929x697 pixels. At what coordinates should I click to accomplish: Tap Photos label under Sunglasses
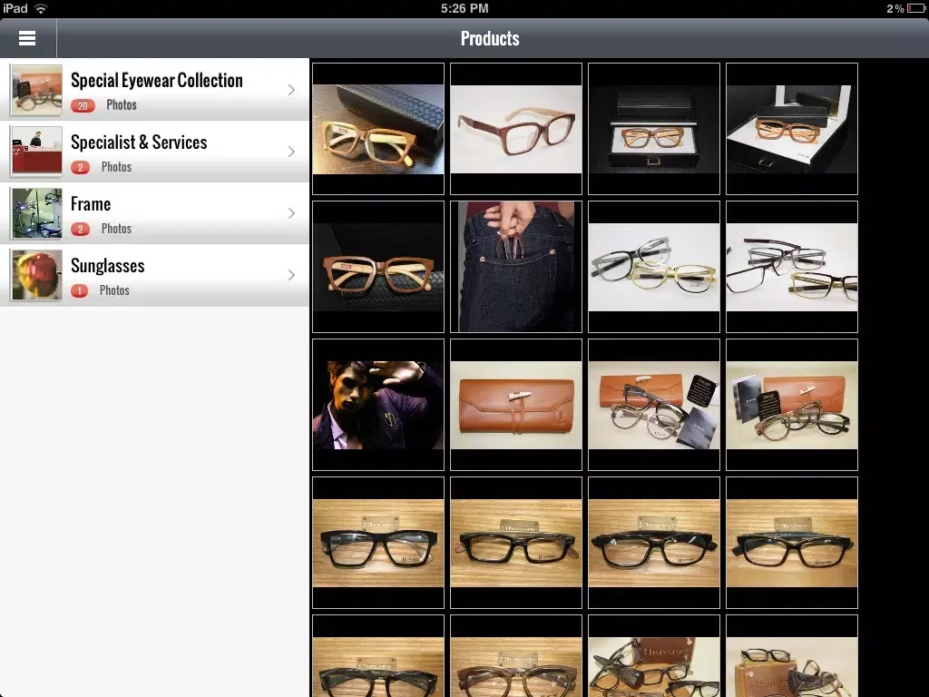114,290
